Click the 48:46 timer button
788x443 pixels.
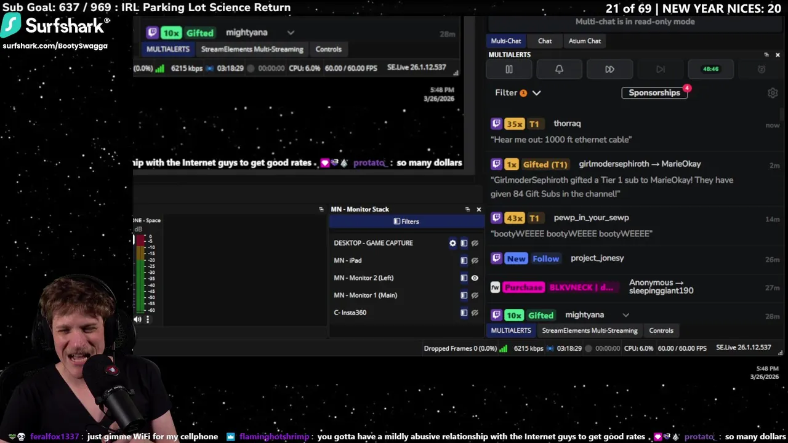tap(710, 70)
